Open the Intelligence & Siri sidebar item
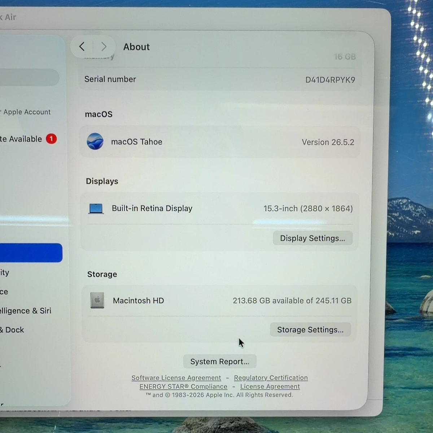Image resolution: width=433 pixels, height=433 pixels. (26, 311)
